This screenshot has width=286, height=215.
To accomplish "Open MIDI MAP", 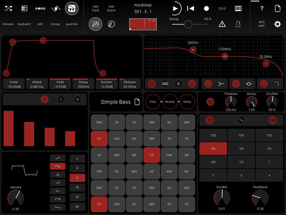I will (x=262, y=24).
